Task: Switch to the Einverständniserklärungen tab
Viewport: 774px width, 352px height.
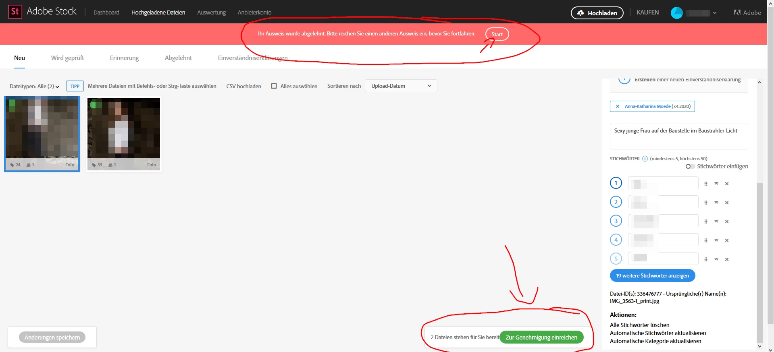Action: tap(253, 58)
